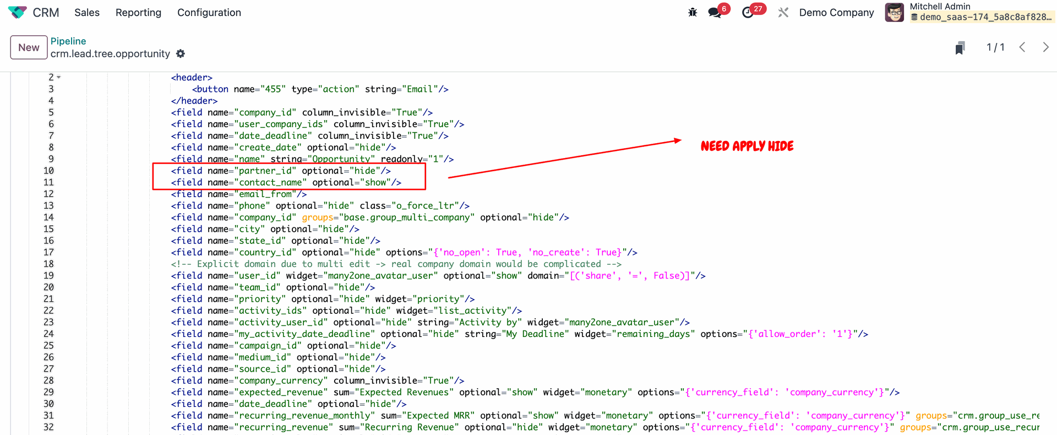Open the Demo Company switcher
This screenshot has height=435, width=1057.
836,12
